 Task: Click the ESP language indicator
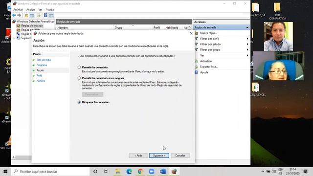(280, 172)
